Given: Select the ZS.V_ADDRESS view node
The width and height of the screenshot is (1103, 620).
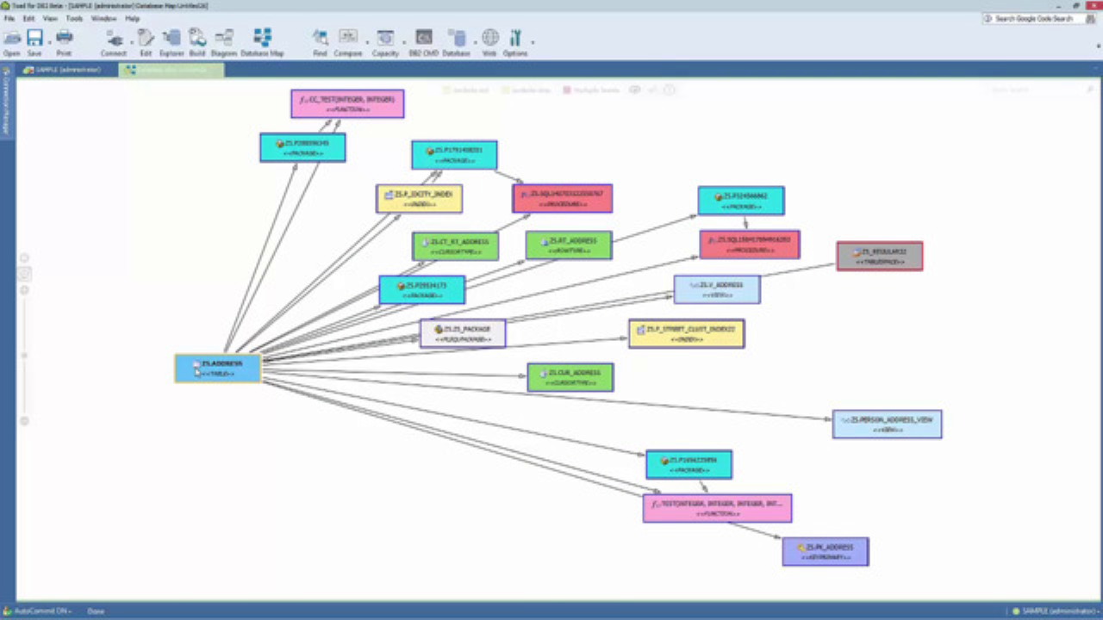Looking at the screenshot, I should (x=717, y=289).
